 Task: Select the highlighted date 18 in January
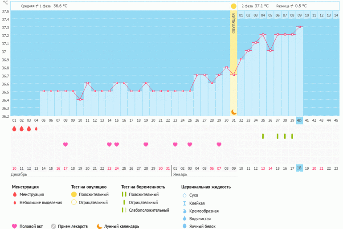[299, 168]
